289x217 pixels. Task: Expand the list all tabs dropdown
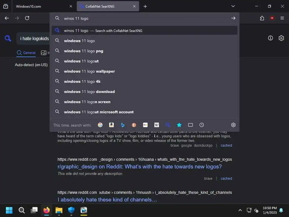click(x=233, y=6)
